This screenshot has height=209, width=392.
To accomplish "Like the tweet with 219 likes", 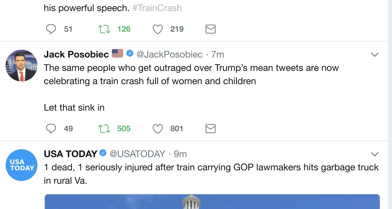I will 158,29.
